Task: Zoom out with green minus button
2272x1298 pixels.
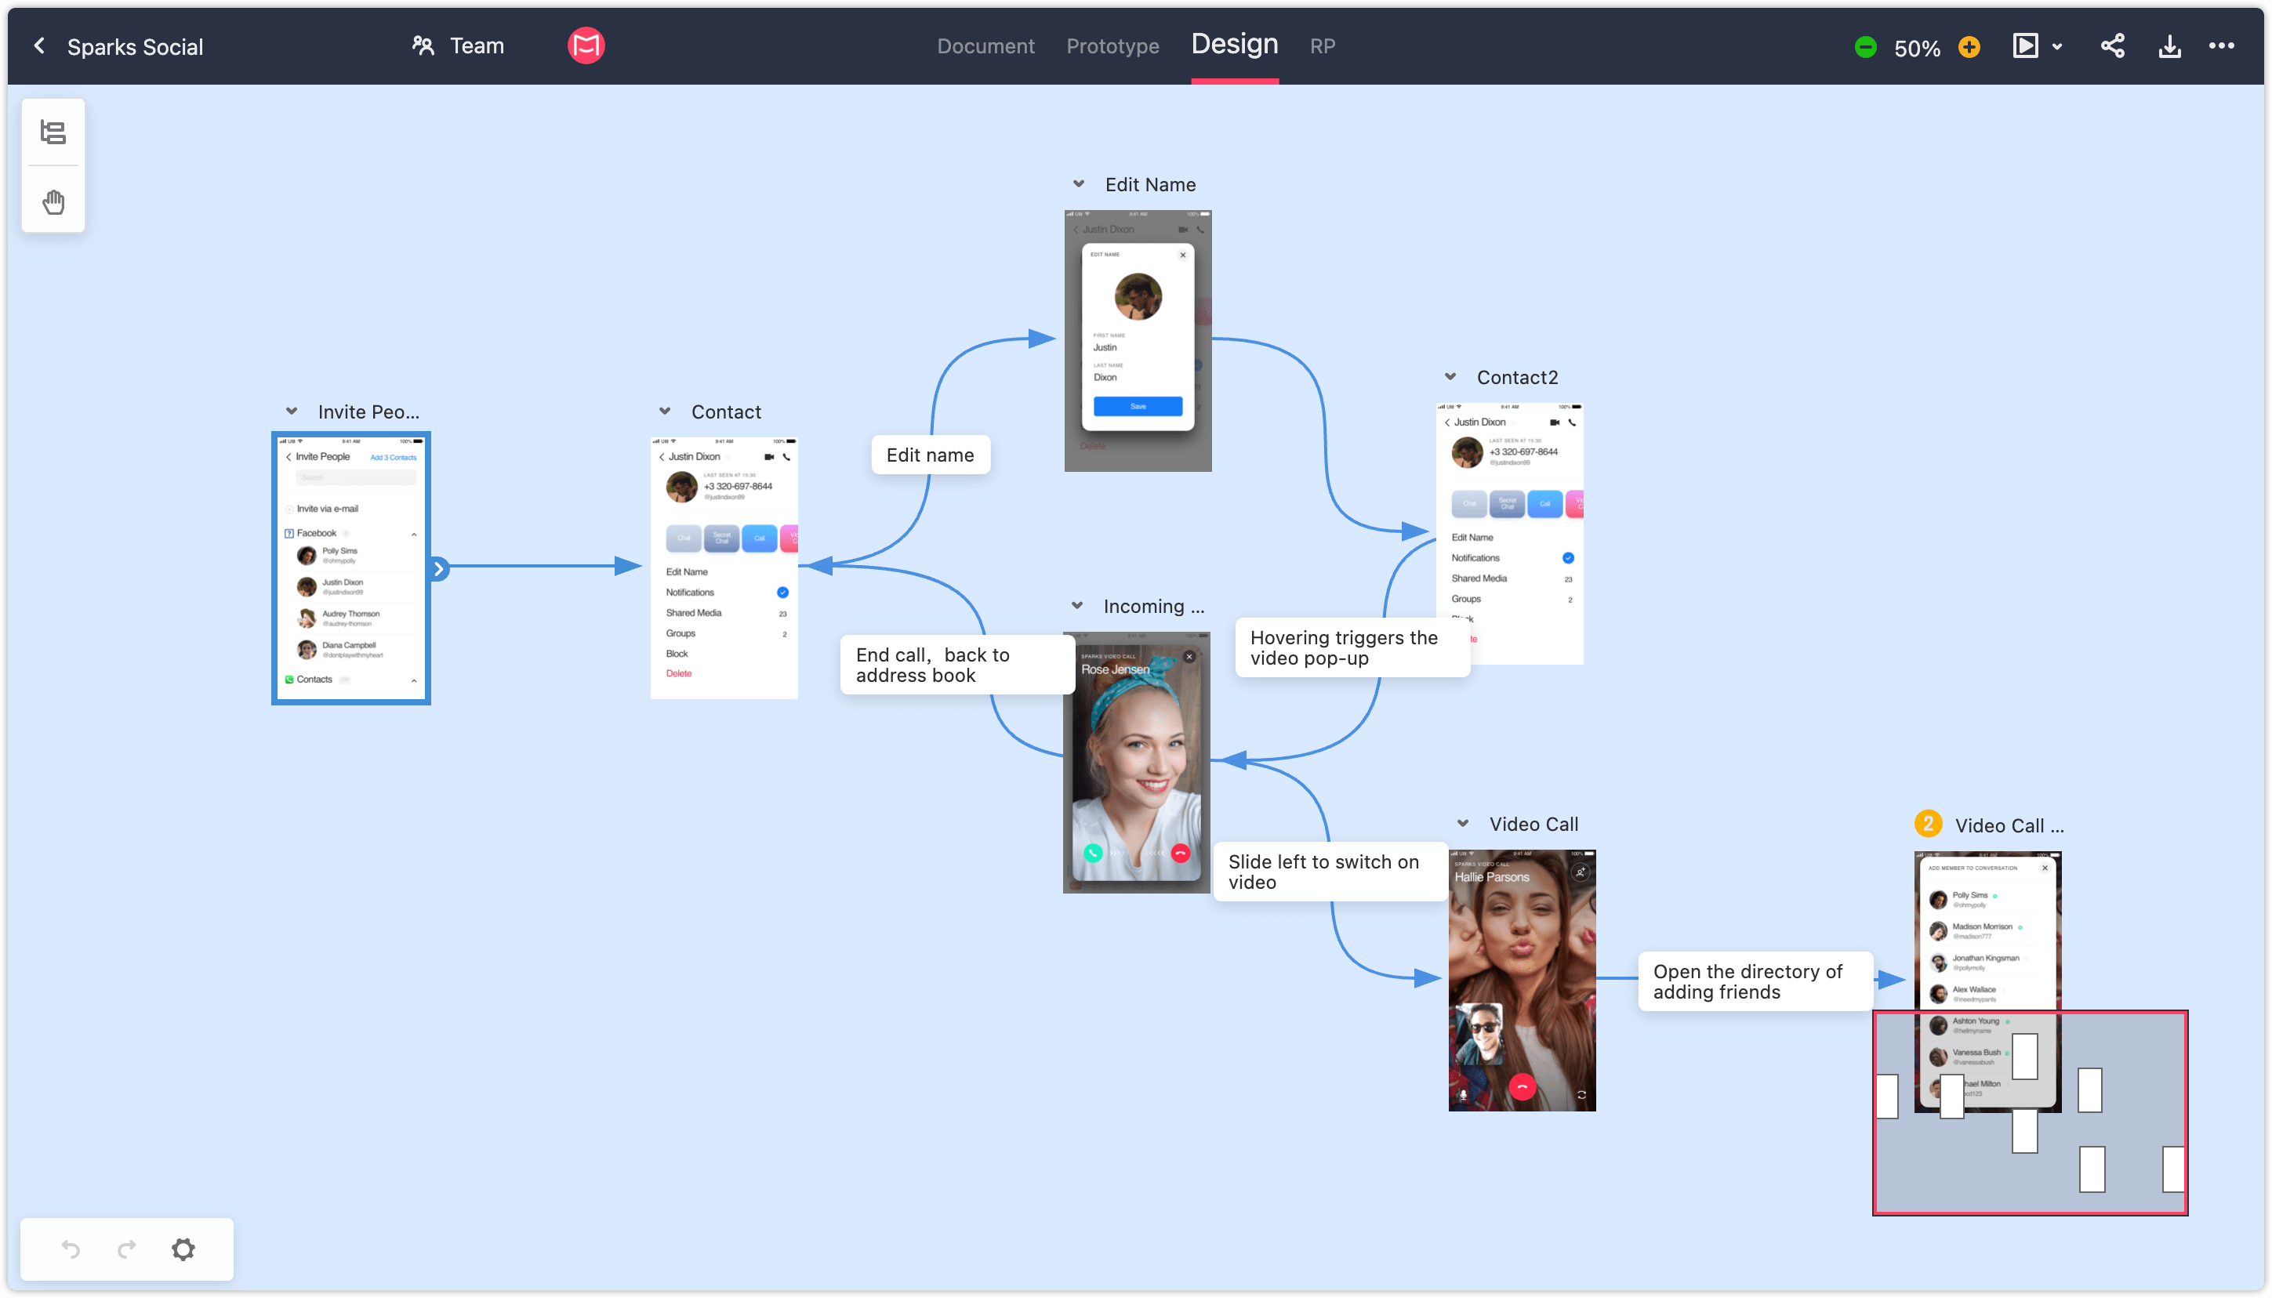Action: coord(1864,47)
